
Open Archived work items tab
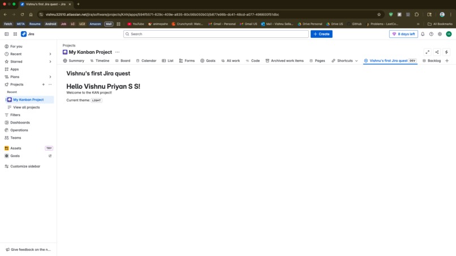tap(285, 61)
